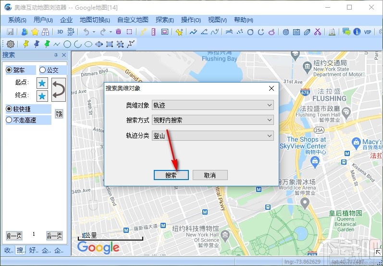Screen dimensions: 383x266
Task: Swap start and end points arrow button
Action: point(59,90)
